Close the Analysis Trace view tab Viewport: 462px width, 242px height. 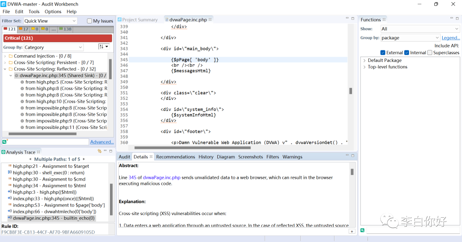coord(38,152)
